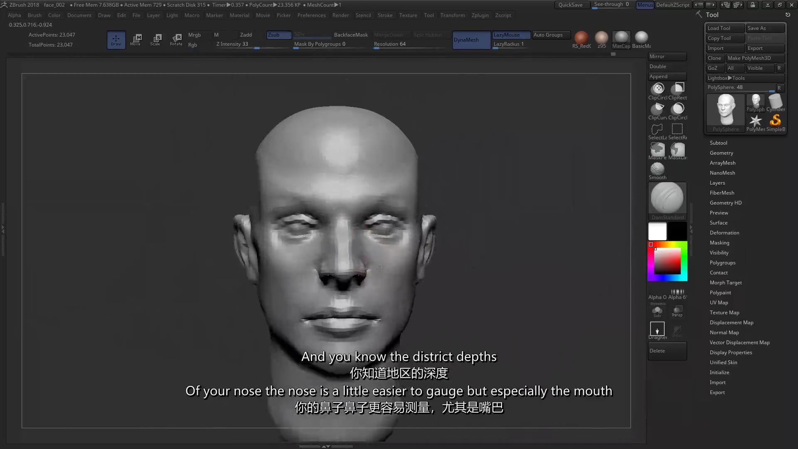The image size is (798, 449).
Task: Select the MaskPen tool icon
Action: click(658, 148)
